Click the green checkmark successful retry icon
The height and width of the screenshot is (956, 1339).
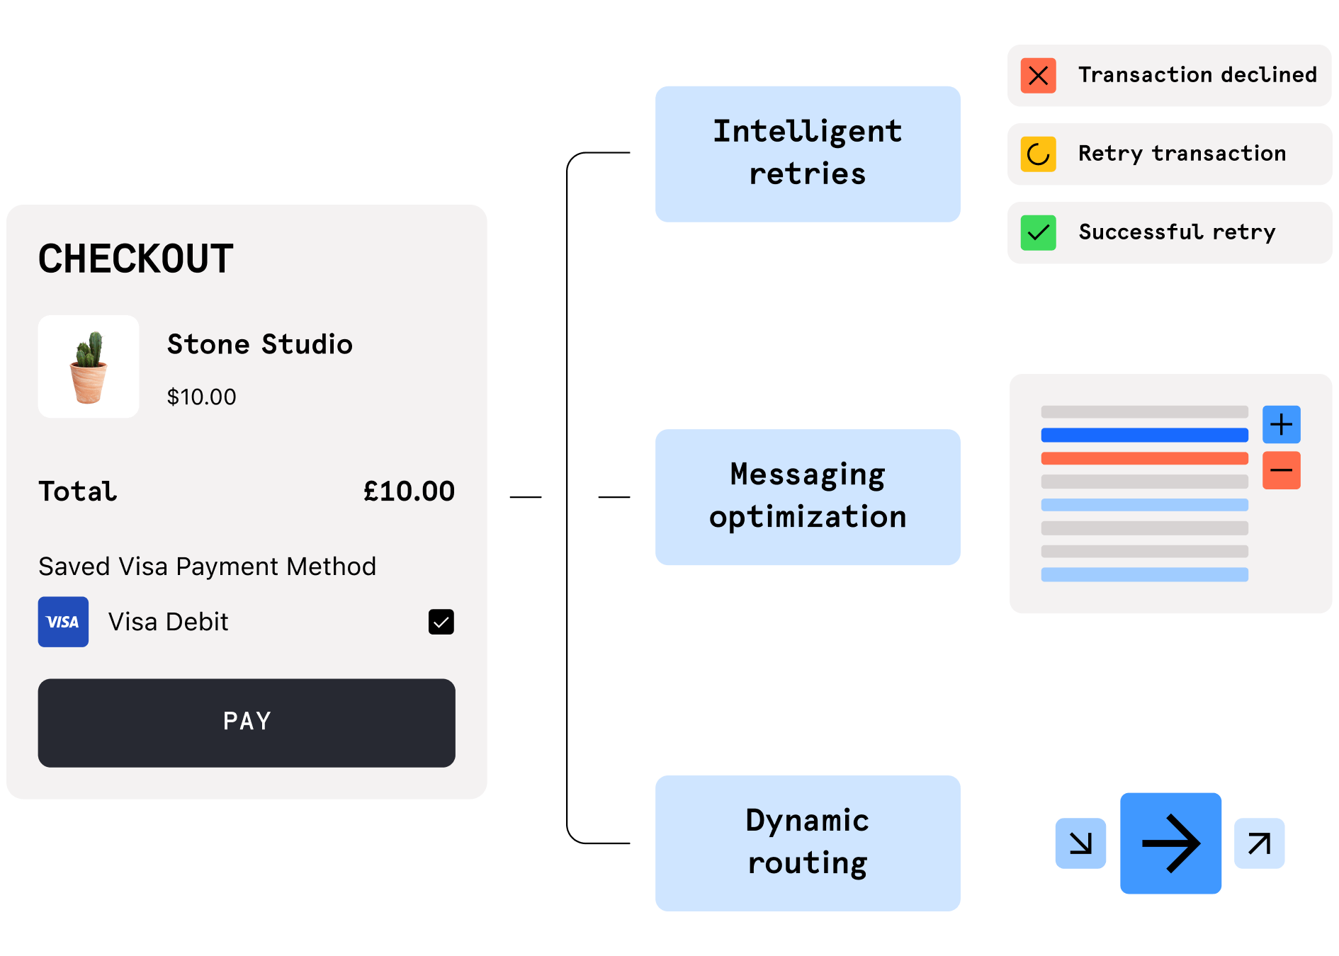click(1038, 233)
